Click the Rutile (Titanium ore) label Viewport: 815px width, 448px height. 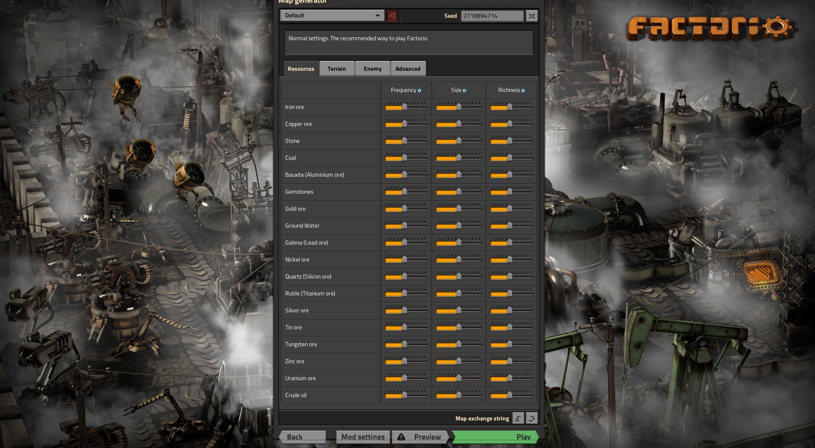point(310,294)
